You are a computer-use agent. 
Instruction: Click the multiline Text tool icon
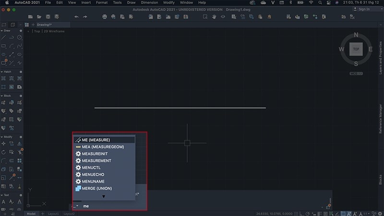click(x=3, y=202)
